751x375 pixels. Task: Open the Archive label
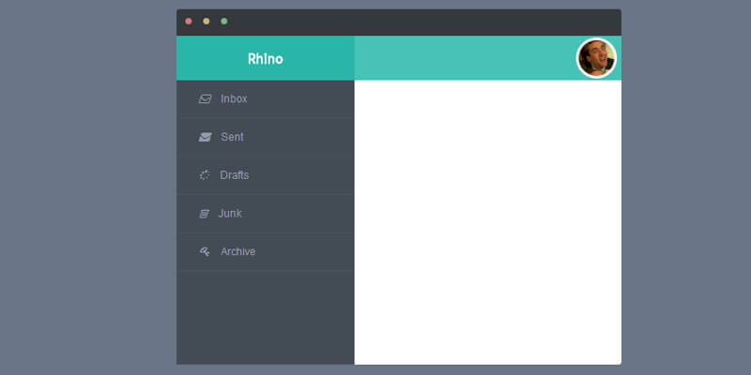pos(238,251)
